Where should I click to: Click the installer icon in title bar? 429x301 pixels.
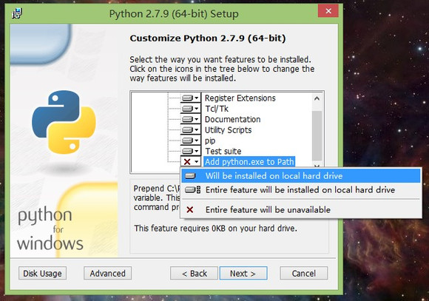pyautogui.click(x=17, y=13)
